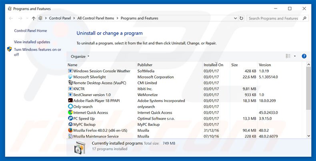The image size is (316, 161).
Task: Click the Mozilla Firefox 48.0.2 icon
Action: pos(70,130)
